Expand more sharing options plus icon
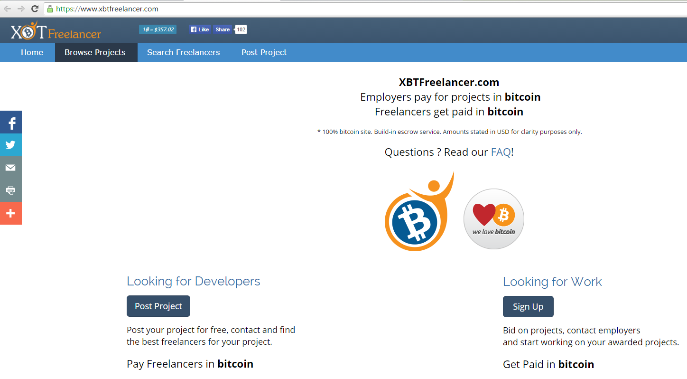687x379 pixels. coord(11,213)
